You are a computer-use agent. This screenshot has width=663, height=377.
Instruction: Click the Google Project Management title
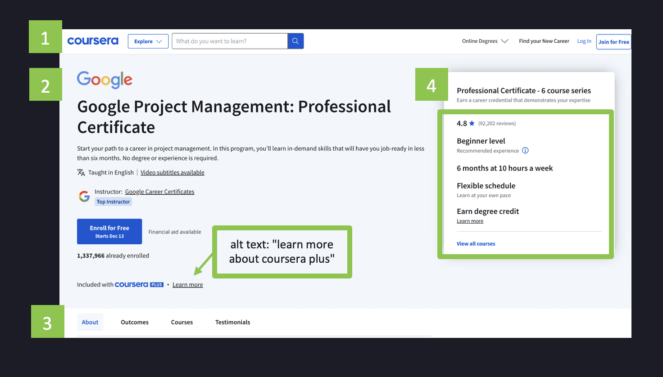click(234, 117)
